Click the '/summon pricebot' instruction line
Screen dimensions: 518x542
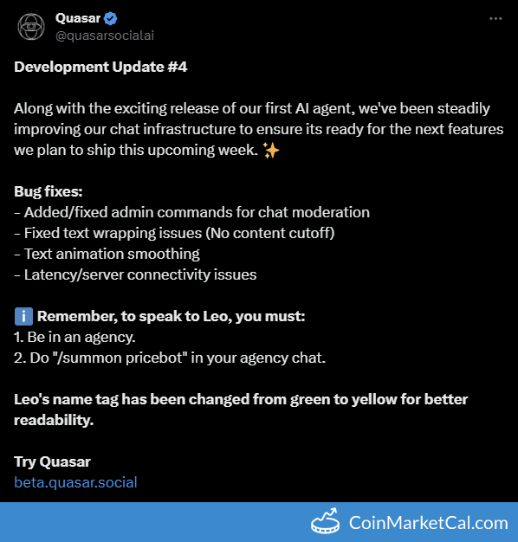click(x=170, y=358)
